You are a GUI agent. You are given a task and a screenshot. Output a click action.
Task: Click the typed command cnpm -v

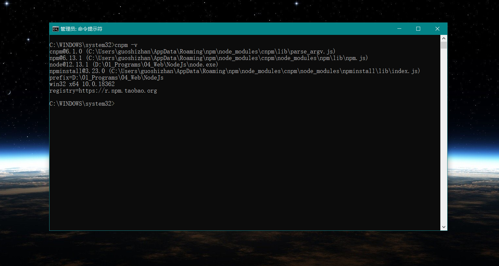[x=126, y=45]
